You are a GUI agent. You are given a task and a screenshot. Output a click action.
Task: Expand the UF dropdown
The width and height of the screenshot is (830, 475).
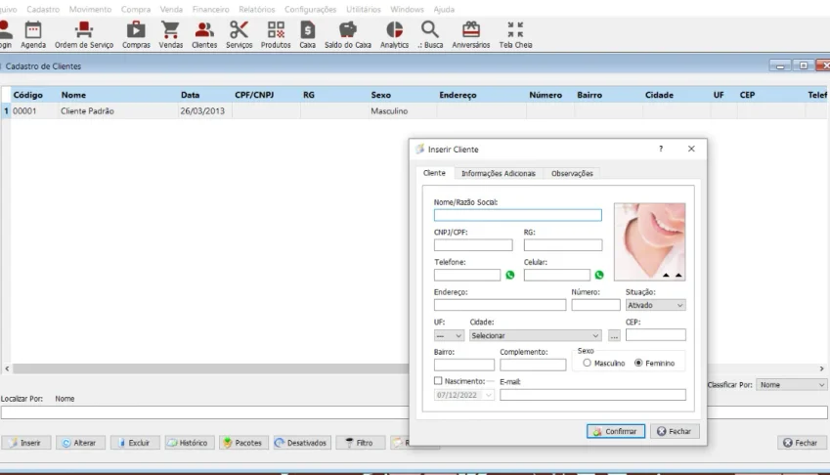click(449, 335)
